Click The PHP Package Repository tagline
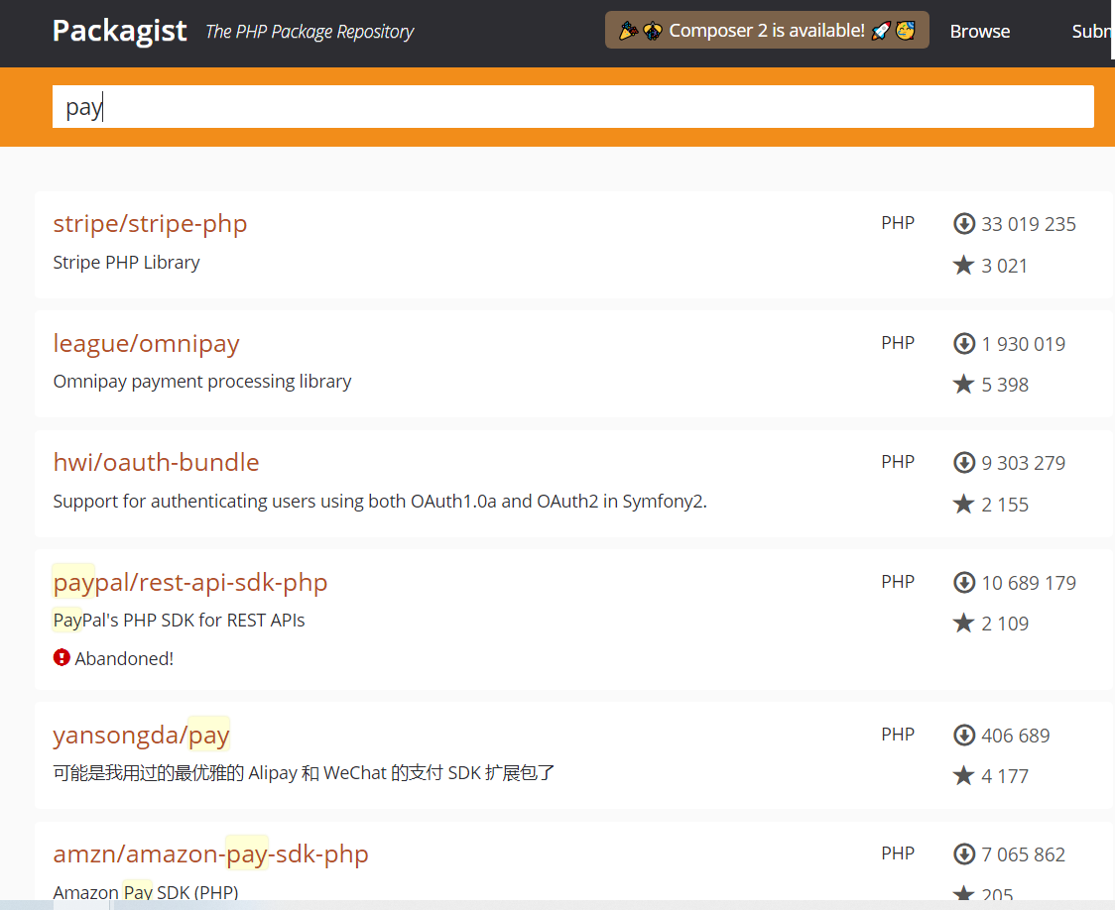 pos(310,32)
